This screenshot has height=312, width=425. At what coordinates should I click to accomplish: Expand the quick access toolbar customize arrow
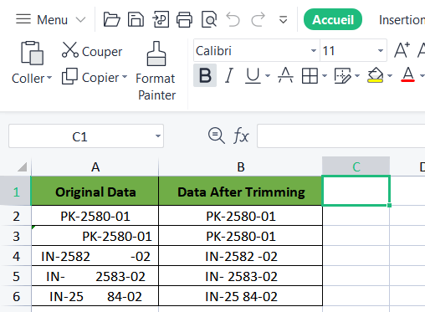(x=283, y=20)
